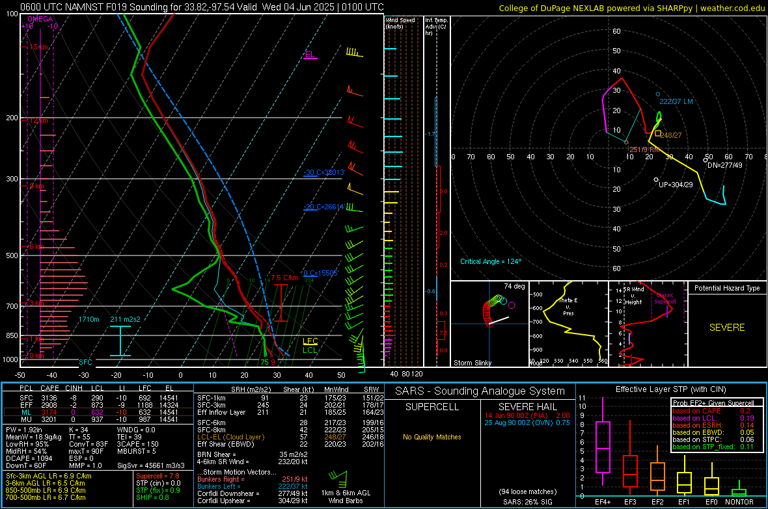Click the 12 km height marker
This screenshot has height=509, width=768.
pyautogui.click(x=38, y=120)
